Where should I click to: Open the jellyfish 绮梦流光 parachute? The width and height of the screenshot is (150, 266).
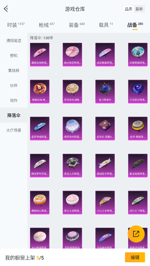pyautogui.click(x=72, y=129)
